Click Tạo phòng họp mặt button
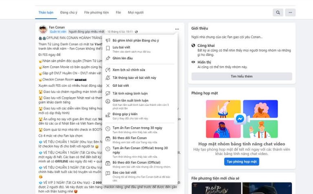 (x=242, y=161)
